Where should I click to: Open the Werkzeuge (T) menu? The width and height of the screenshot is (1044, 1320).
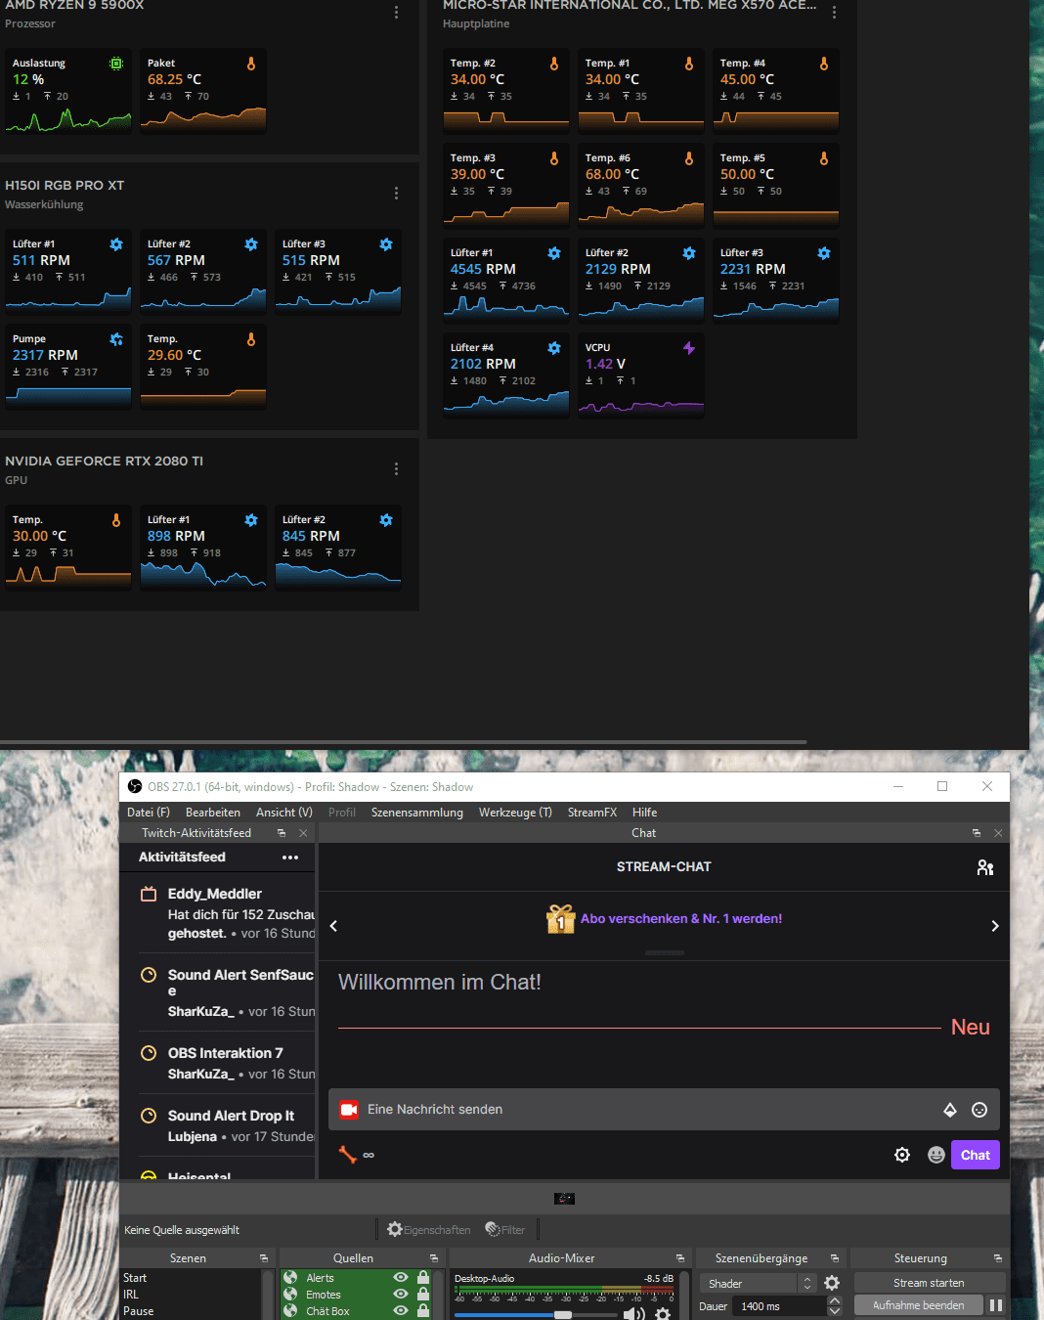pos(515,813)
